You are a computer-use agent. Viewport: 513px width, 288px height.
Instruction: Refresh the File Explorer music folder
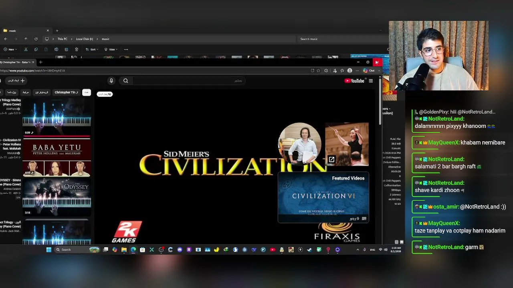tap(36, 39)
